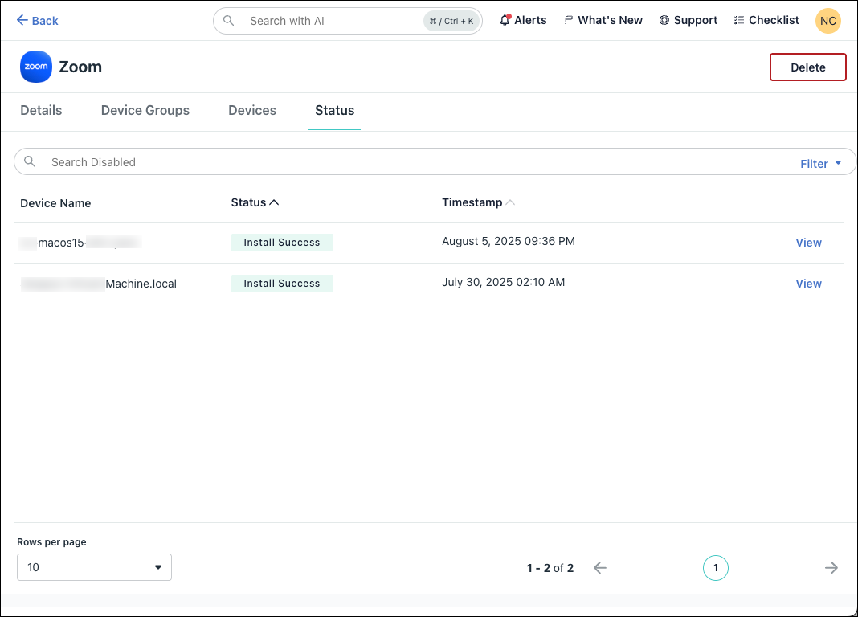
Task: Click timestamp July 30, 2025 02:10 AM
Action: coord(504,282)
